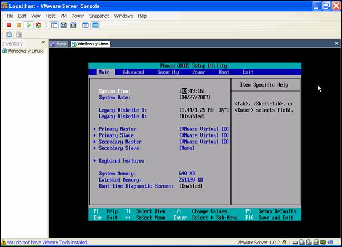Click the red Power Off button

(x=9, y=26)
